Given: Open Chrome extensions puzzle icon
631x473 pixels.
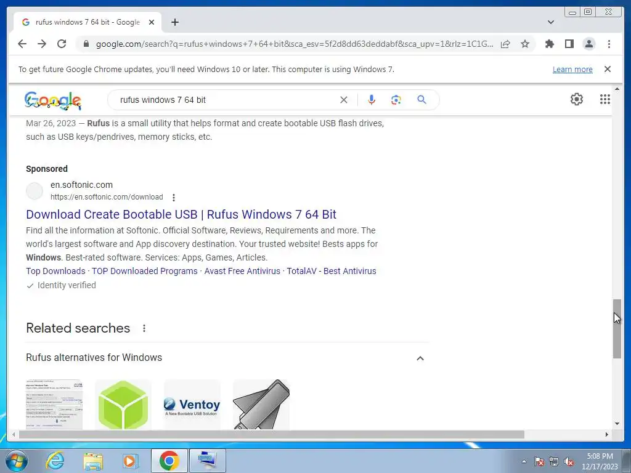Looking at the screenshot, I should (549, 44).
